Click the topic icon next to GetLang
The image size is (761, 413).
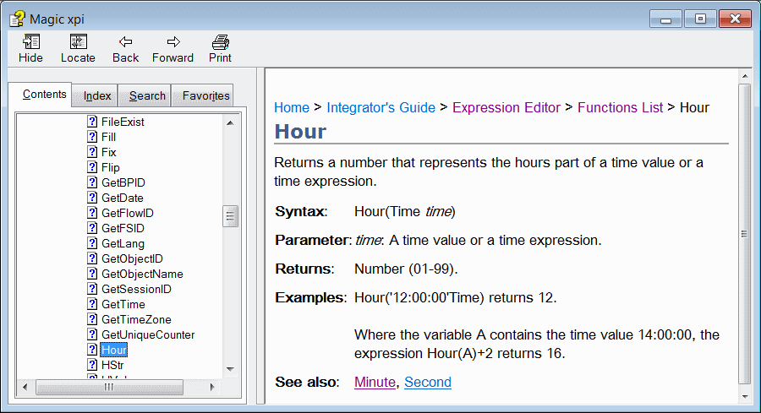92,243
